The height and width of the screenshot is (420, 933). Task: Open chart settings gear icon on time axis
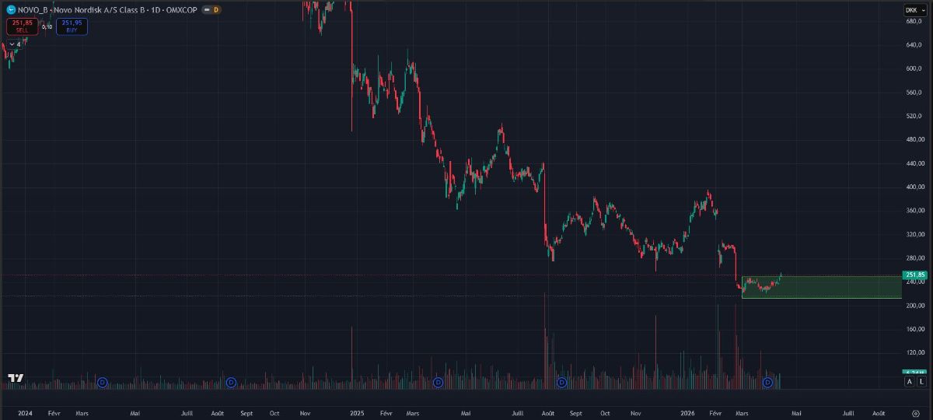pos(915,414)
